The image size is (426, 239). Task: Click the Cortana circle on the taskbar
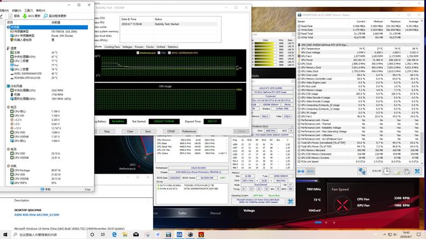(x=92, y=235)
